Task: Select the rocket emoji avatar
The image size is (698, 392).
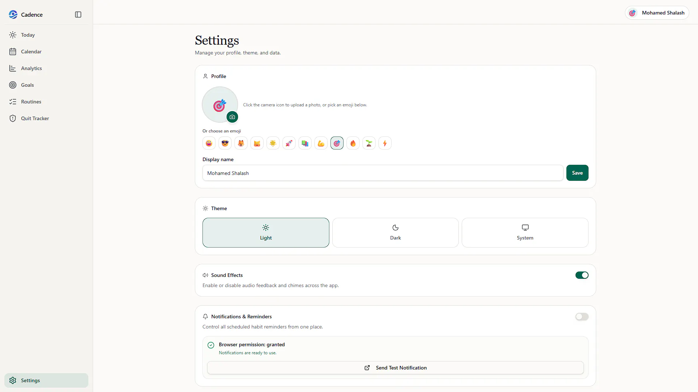Action: [289, 143]
